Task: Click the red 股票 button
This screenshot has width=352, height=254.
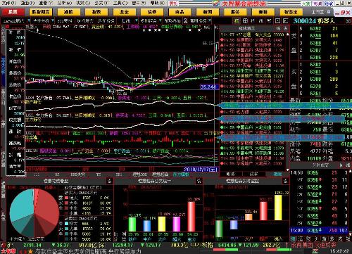Action: 13,12
